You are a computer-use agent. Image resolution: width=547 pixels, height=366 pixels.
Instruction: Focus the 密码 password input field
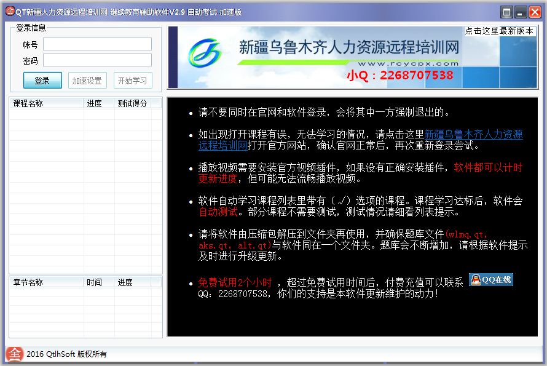pos(97,60)
